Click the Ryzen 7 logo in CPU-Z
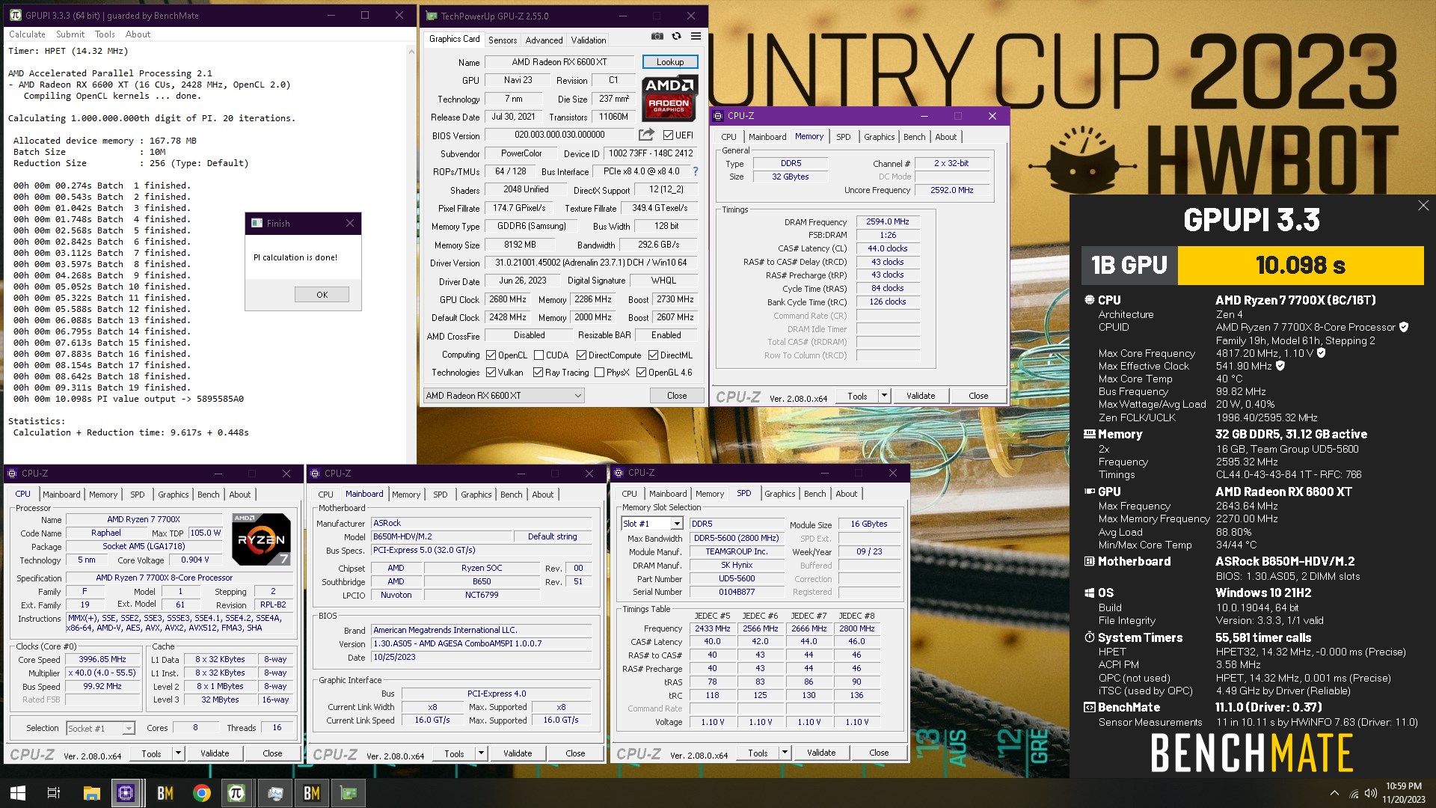Screen dimensions: 1436x808 click(261, 539)
